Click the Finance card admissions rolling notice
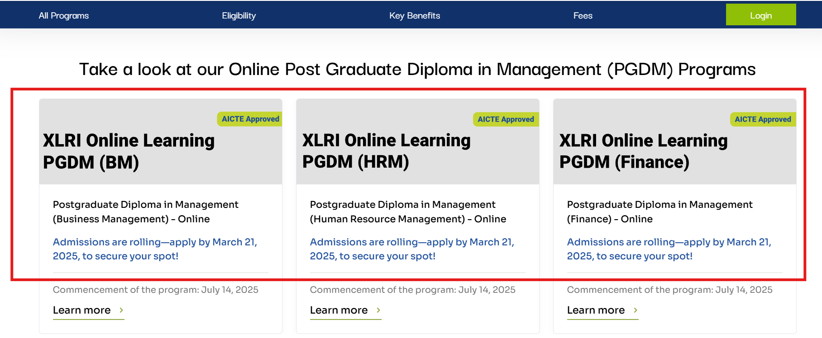Screen dimensions: 822x338 tap(669, 249)
